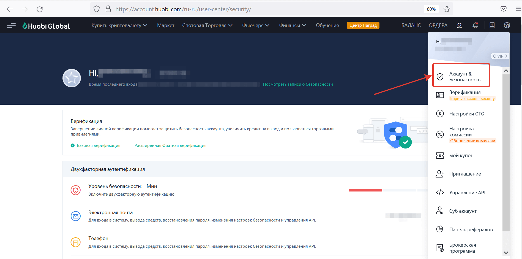Open the notifications bell

475,25
